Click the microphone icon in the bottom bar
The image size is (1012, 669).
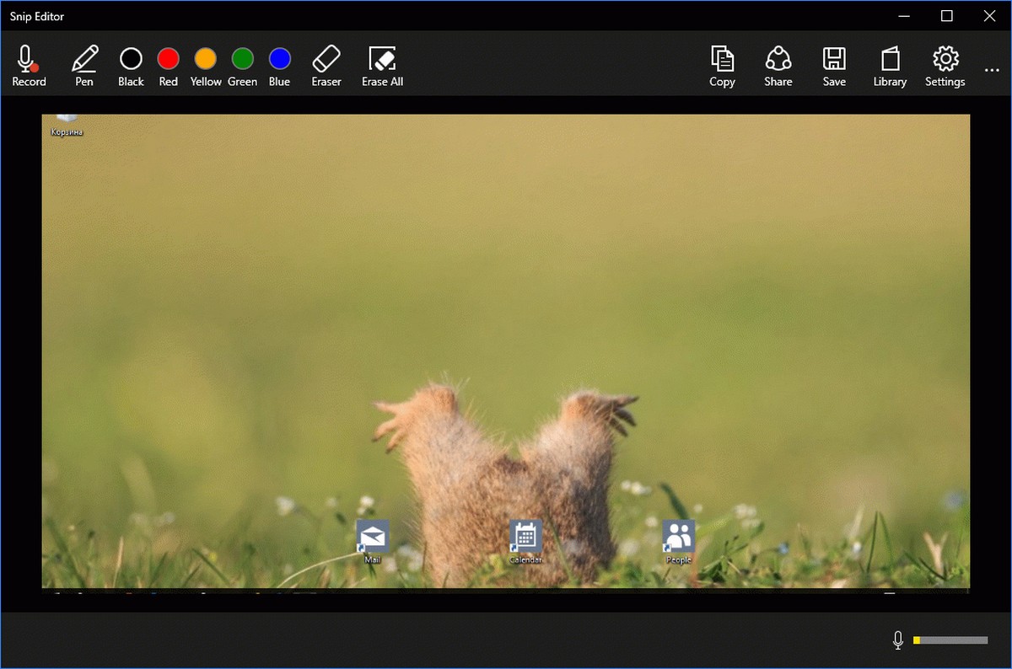pyautogui.click(x=898, y=640)
